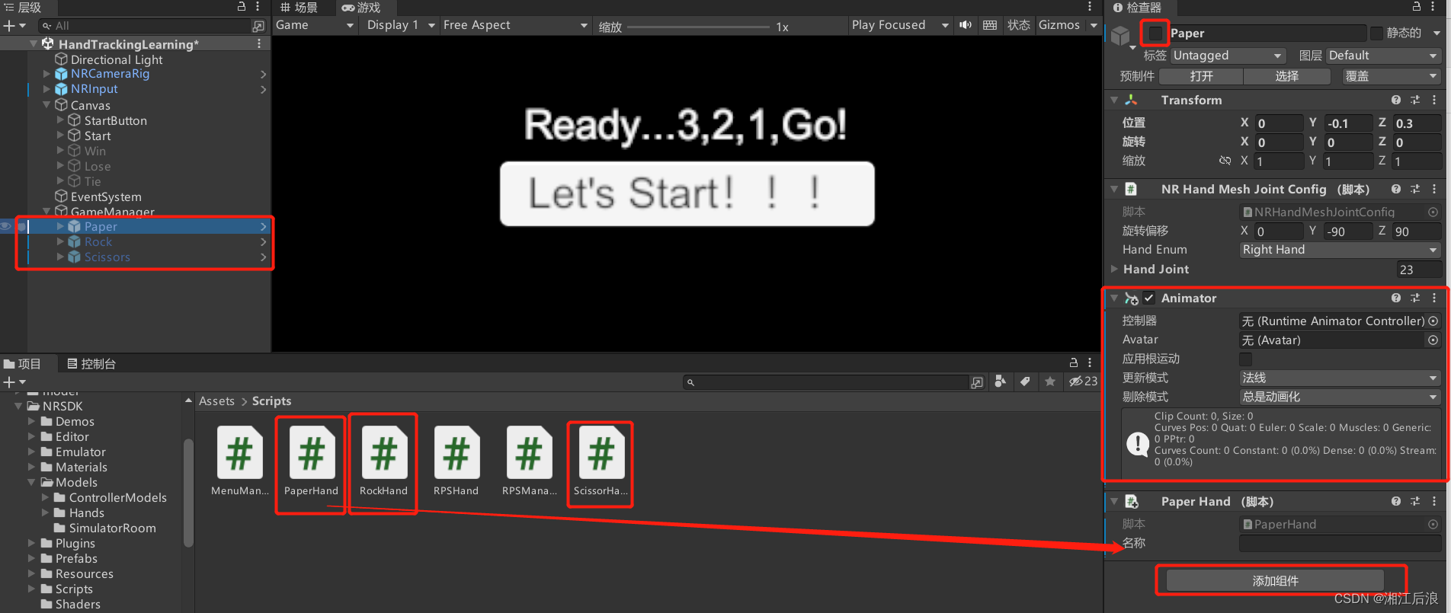The image size is (1451, 613).
Task: Open Transform component help icon
Action: 1395,100
